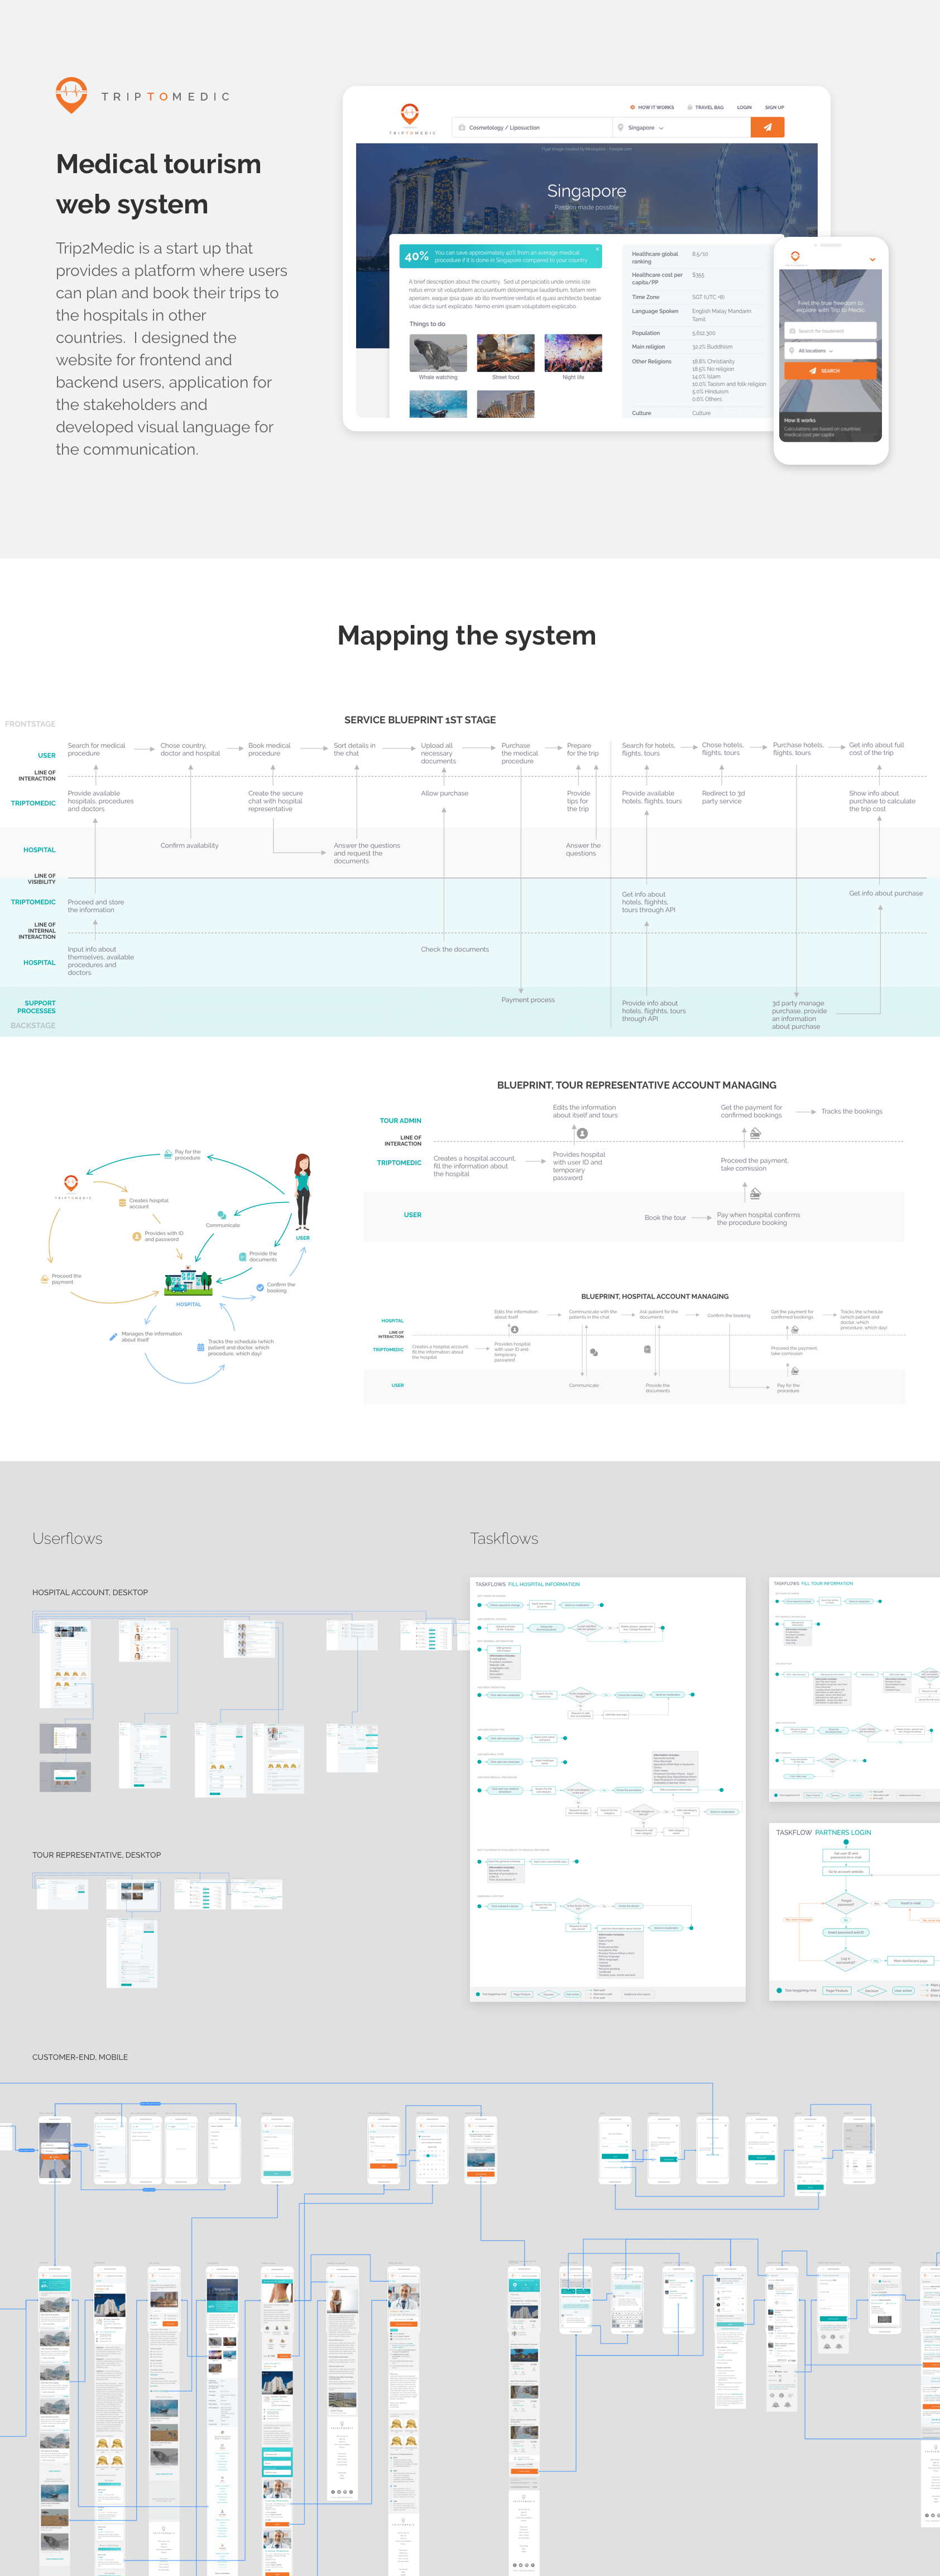Expand the orange chevron menu on mobile header
This screenshot has height=2576, width=940.
tap(872, 260)
